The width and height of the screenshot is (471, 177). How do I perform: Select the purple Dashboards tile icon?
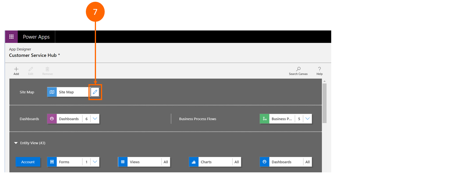[x=52, y=119]
